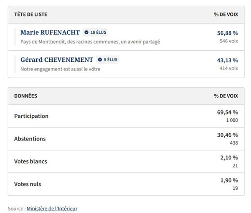Screen dimensions: 251x213
Task: Select the Votes nuls row label
Action: [x=28, y=184]
